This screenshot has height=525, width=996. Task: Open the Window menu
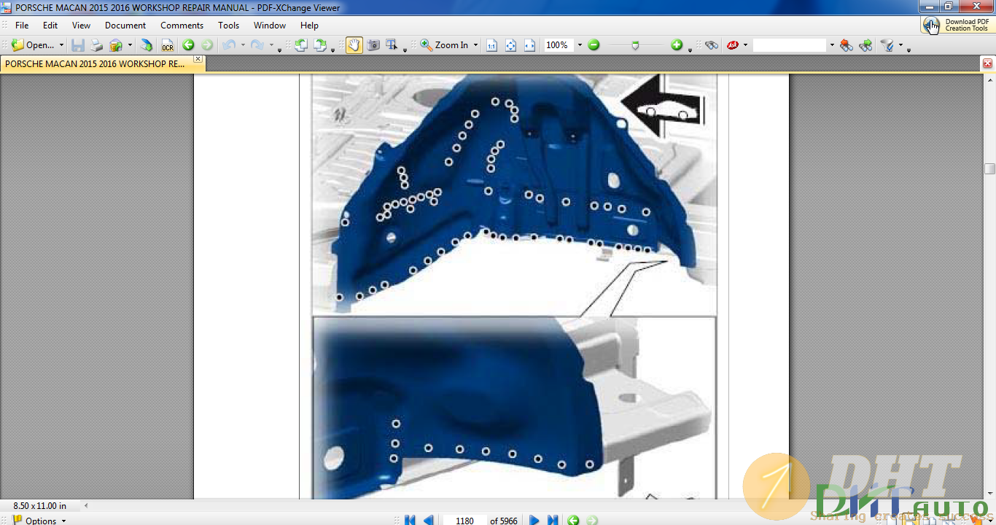tap(270, 25)
